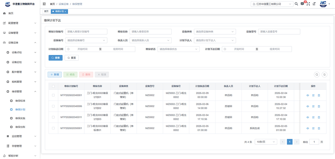Check the row MTP202602050001 checkbox
Screen dimensions: 335x159
click(x=53, y=128)
